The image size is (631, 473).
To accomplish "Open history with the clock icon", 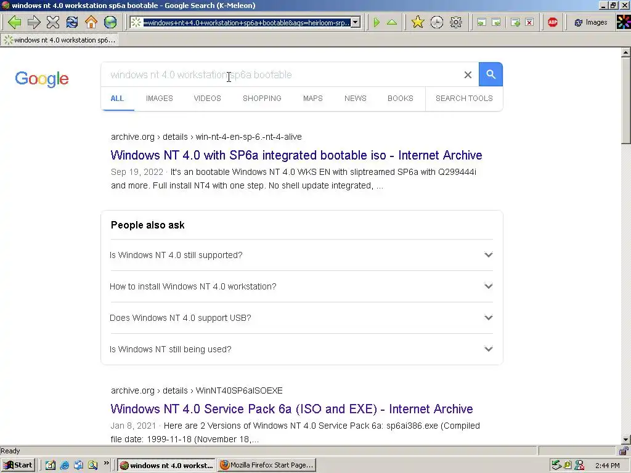I will 437,22.
